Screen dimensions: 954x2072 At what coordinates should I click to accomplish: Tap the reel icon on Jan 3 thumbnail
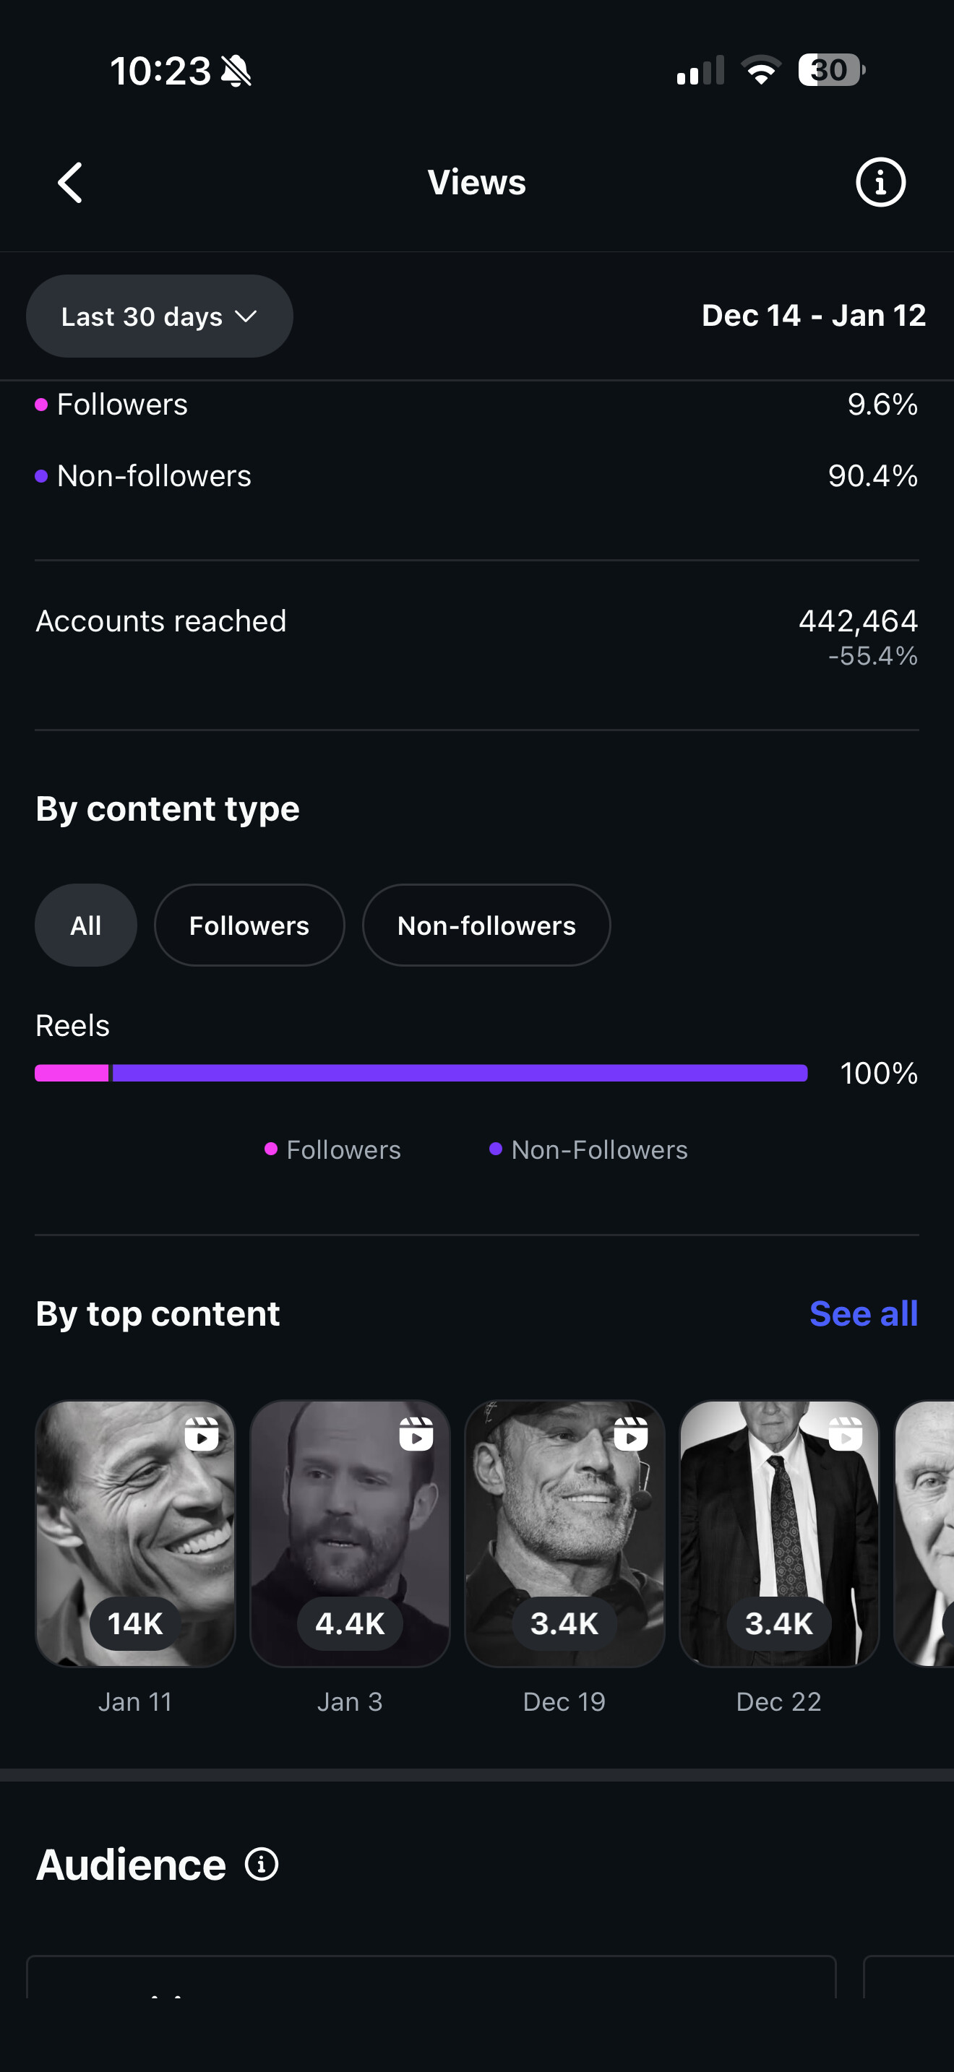pyautogui.click(x=416, y=1434)
